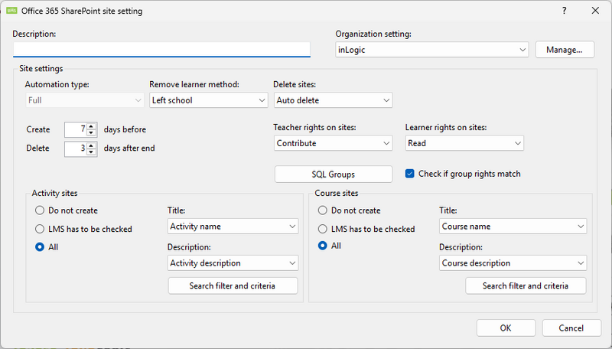Click Course sites Search filter and criteria
Screen dimensions: 612x349
(x=526, y=285)
